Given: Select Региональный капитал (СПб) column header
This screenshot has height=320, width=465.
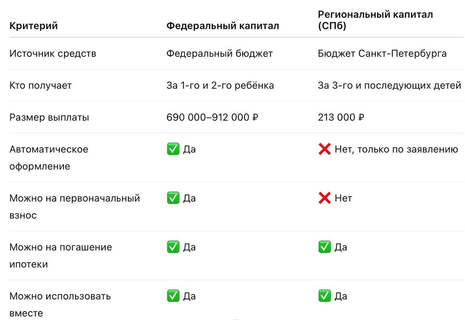Looking at the screenshot, I should click(x=375, y=20).
